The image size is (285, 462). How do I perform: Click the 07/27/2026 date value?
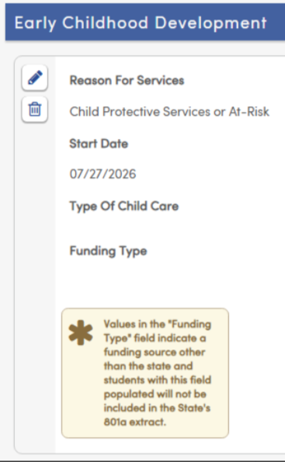(x=103, y=174)
